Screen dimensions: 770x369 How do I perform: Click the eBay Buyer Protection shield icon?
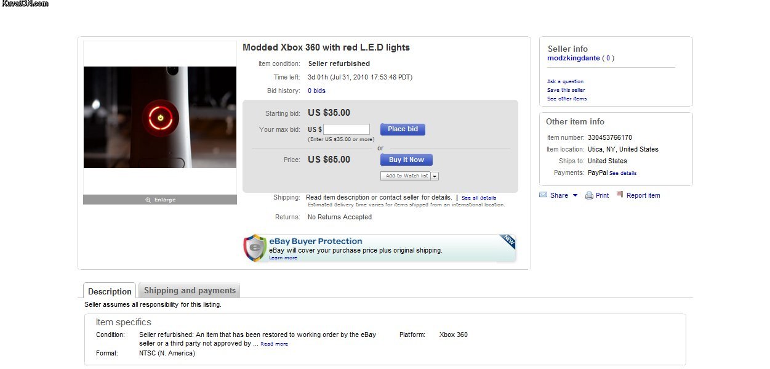click(255, 248)
